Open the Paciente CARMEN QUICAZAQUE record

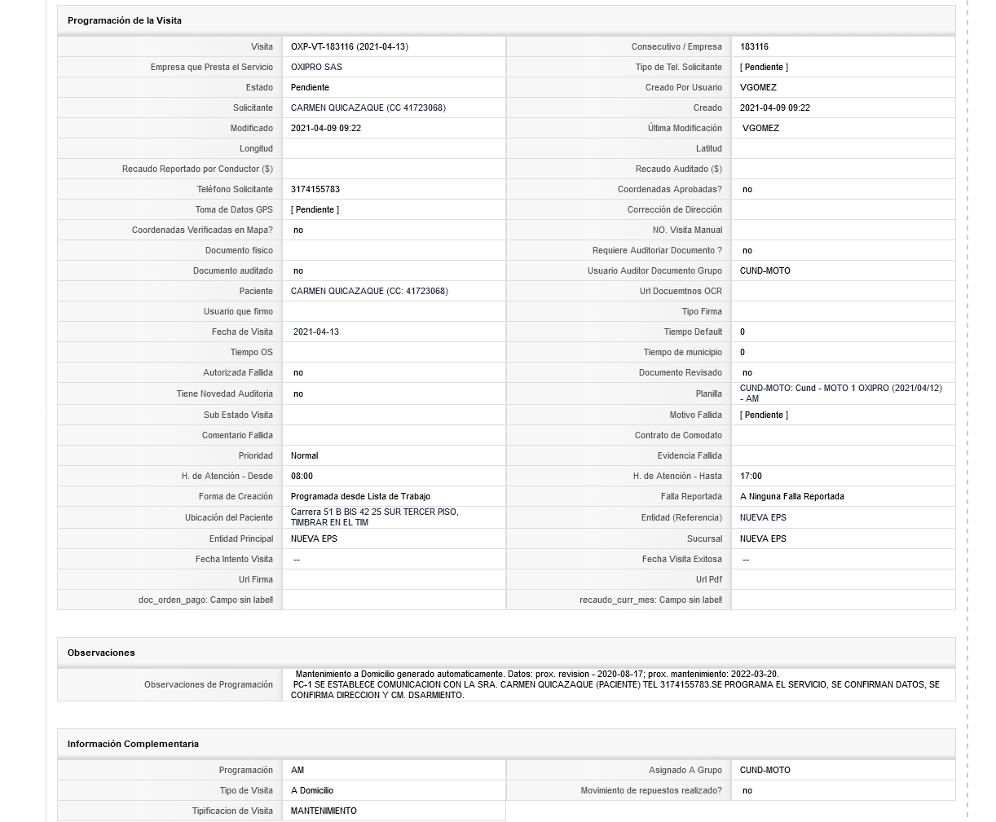tap(369, 291)
